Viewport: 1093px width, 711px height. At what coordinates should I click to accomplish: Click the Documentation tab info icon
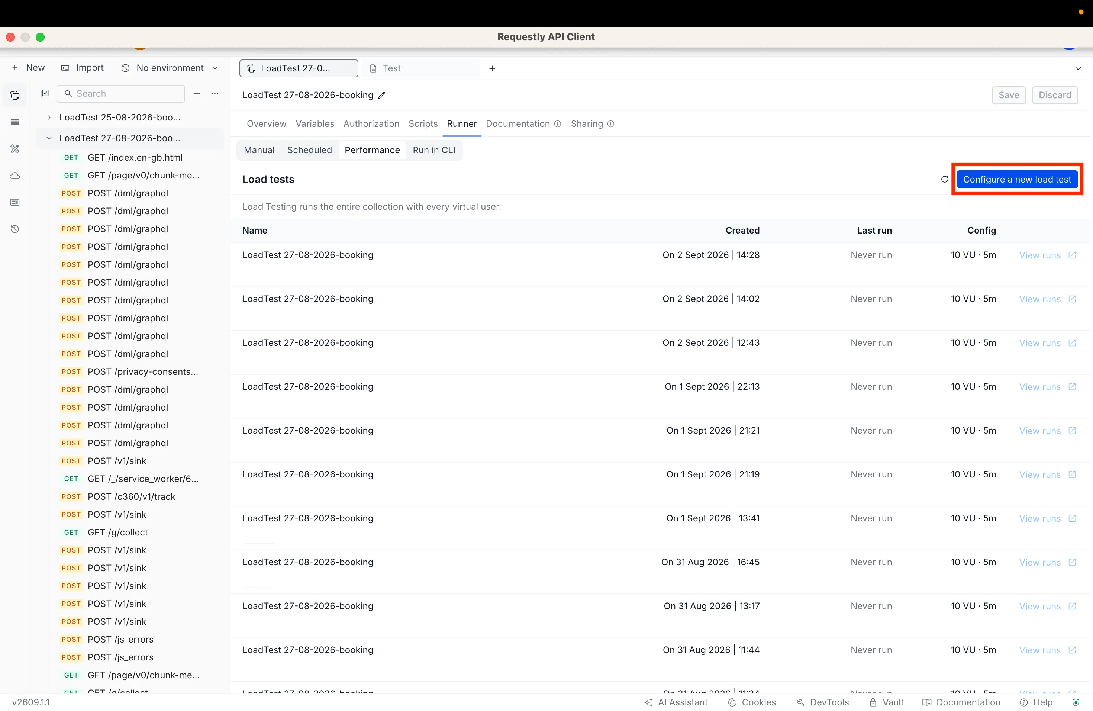click(x=558, y=124)
